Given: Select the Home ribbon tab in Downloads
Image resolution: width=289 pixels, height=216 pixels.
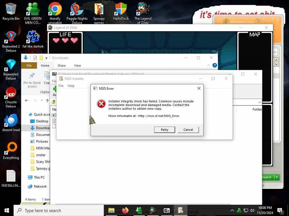Looking at the screenshot, I should click(45, 66).
